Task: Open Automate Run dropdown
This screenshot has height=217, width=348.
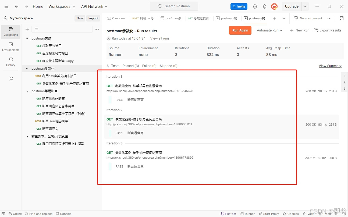Action: (269, 30)
